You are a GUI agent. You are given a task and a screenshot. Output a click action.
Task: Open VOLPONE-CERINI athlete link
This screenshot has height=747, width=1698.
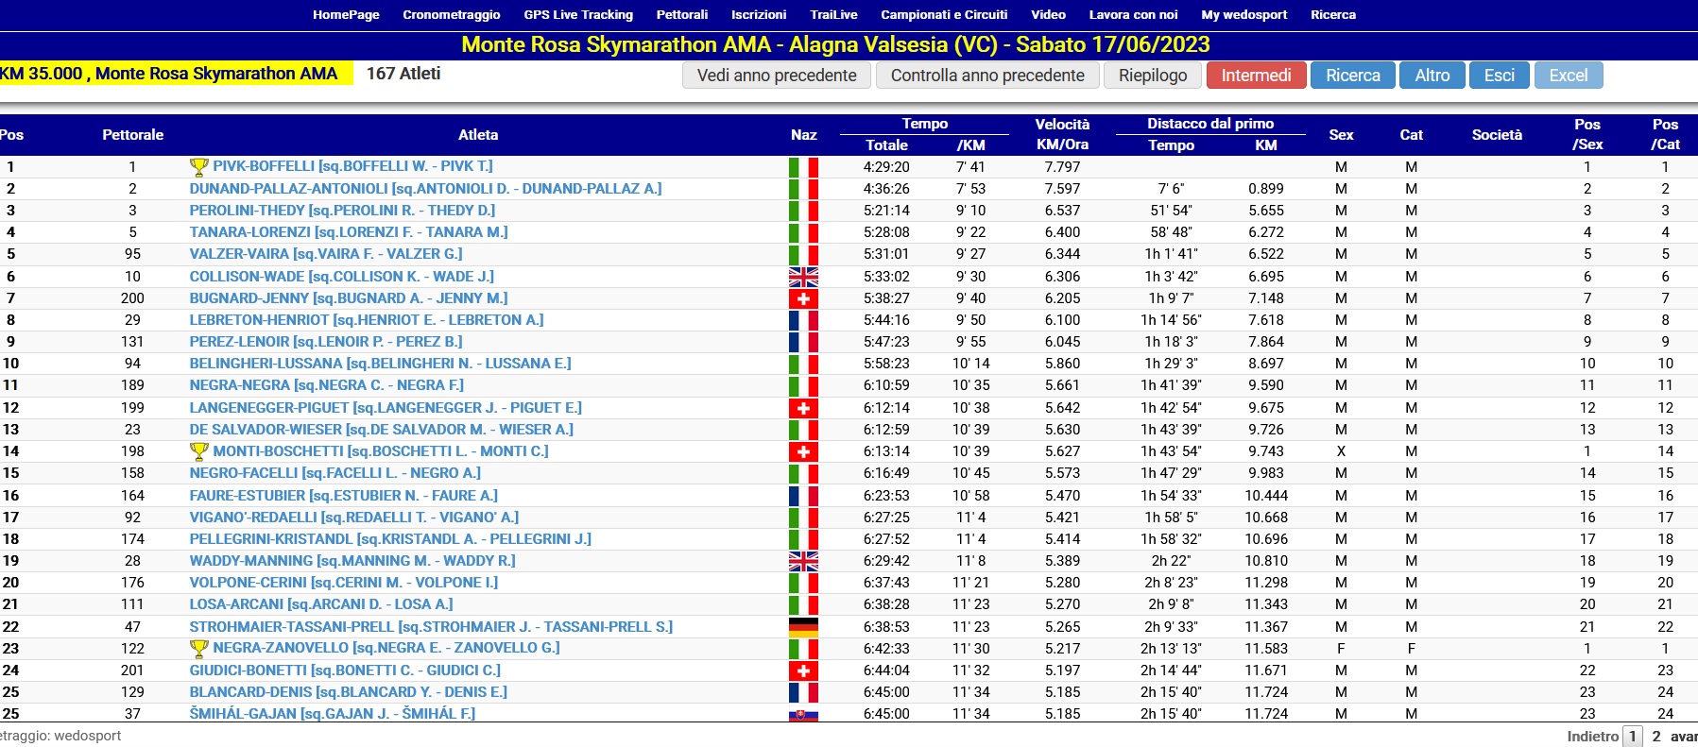coord(343,583)
